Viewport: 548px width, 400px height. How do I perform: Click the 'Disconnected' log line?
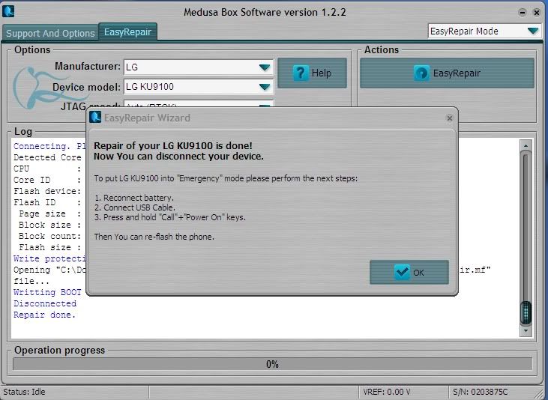tap(45, 303)
